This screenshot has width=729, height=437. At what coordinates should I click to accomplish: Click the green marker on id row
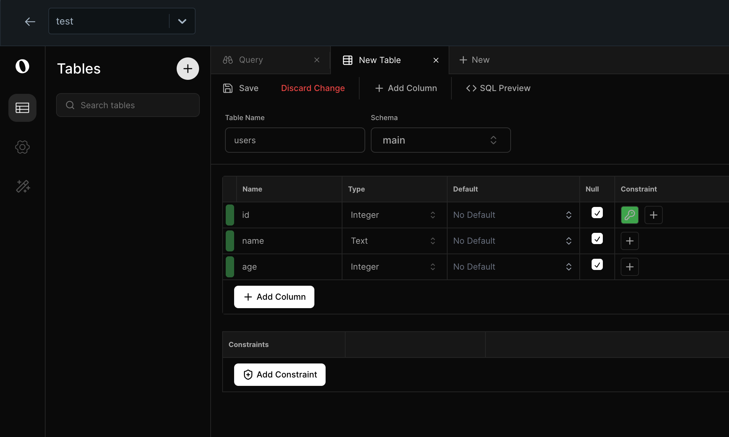tap(230, 215)
